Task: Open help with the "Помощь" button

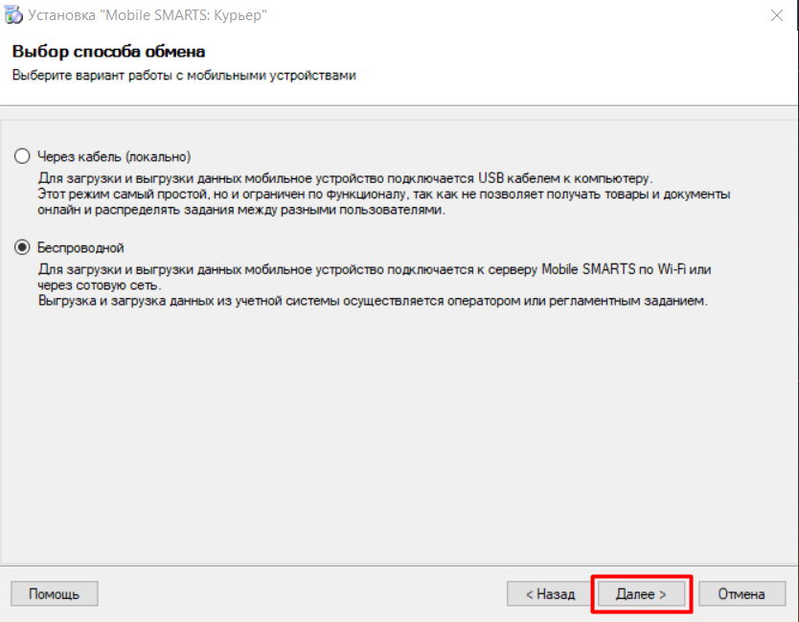Action: coord(54,594)
